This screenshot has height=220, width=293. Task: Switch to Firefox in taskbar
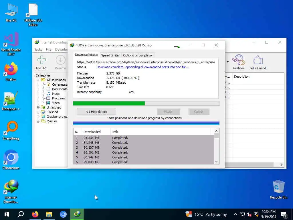35,214
